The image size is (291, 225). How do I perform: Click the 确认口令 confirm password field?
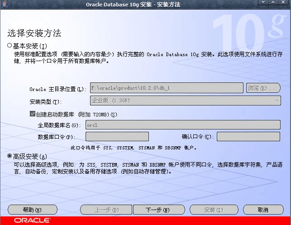point(248,136)
